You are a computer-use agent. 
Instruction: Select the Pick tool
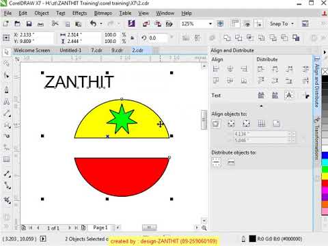tap(7, 52)
